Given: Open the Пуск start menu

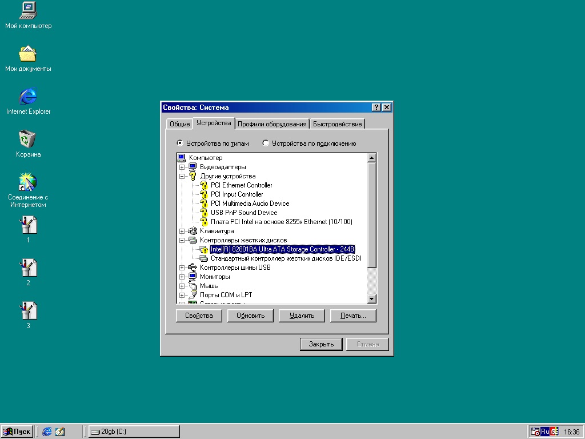Looking at the screenshot, I should coord(17,432).
